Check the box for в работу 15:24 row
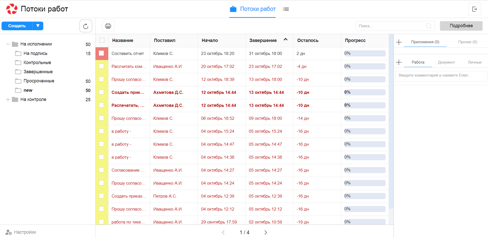Viewport: 488px width, 238px height. pos(101,131)
